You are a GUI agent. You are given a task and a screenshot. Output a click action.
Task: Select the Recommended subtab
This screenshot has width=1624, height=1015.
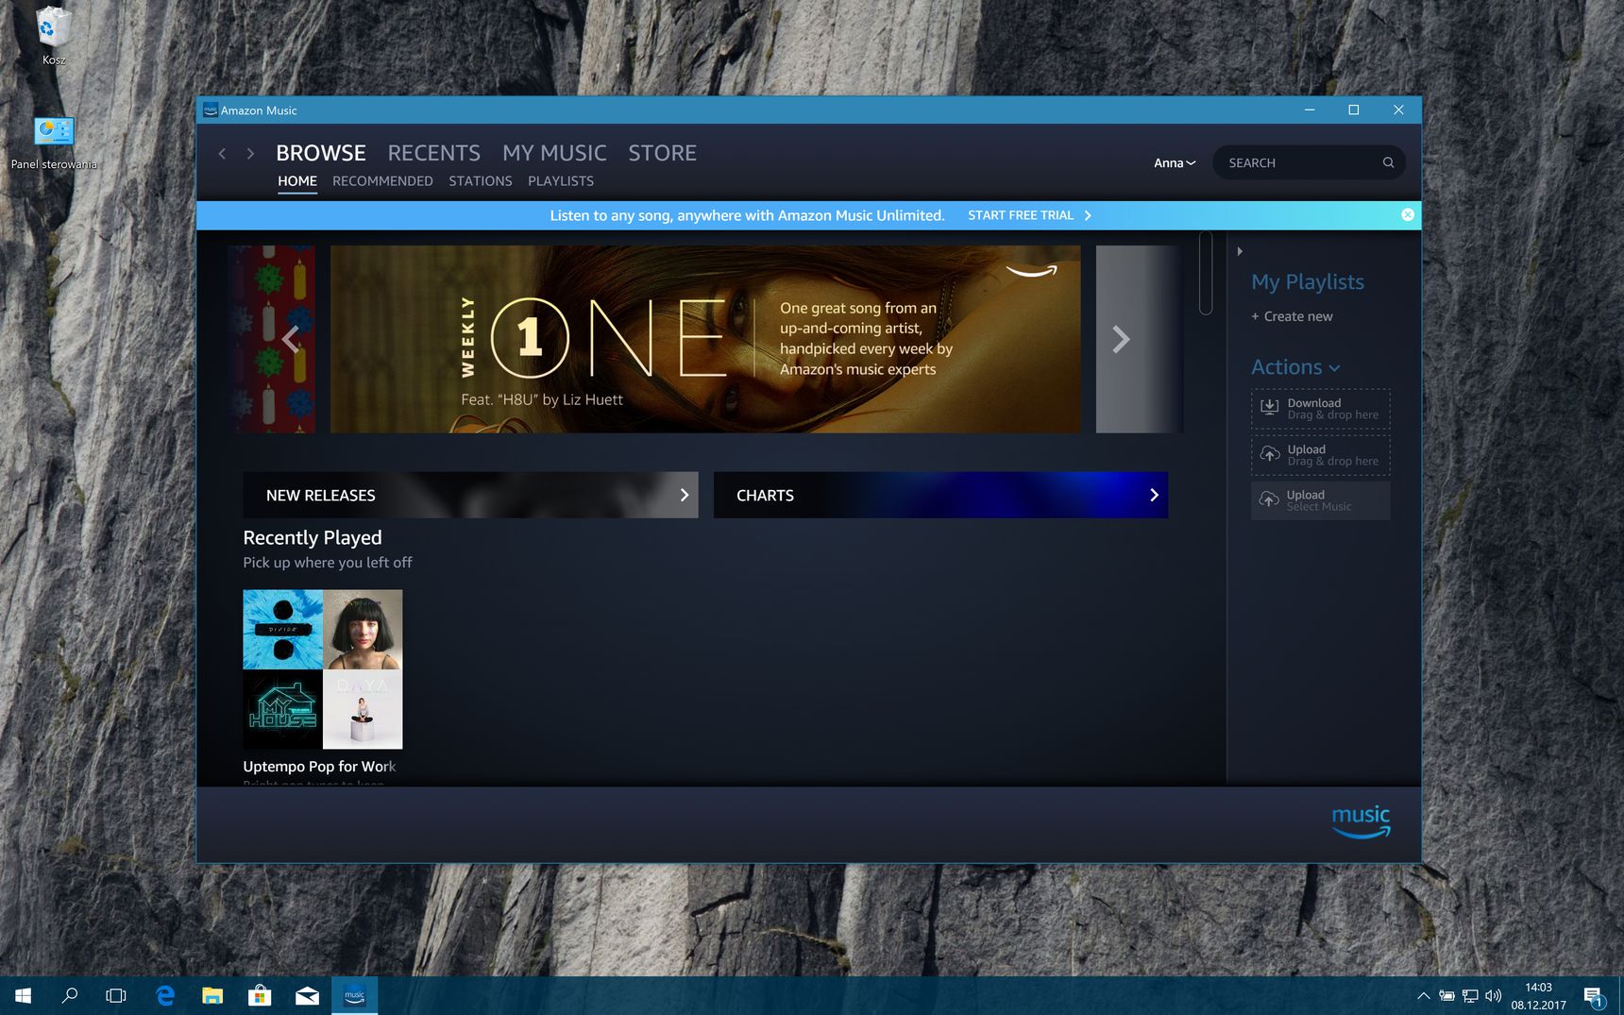point(382,181)
